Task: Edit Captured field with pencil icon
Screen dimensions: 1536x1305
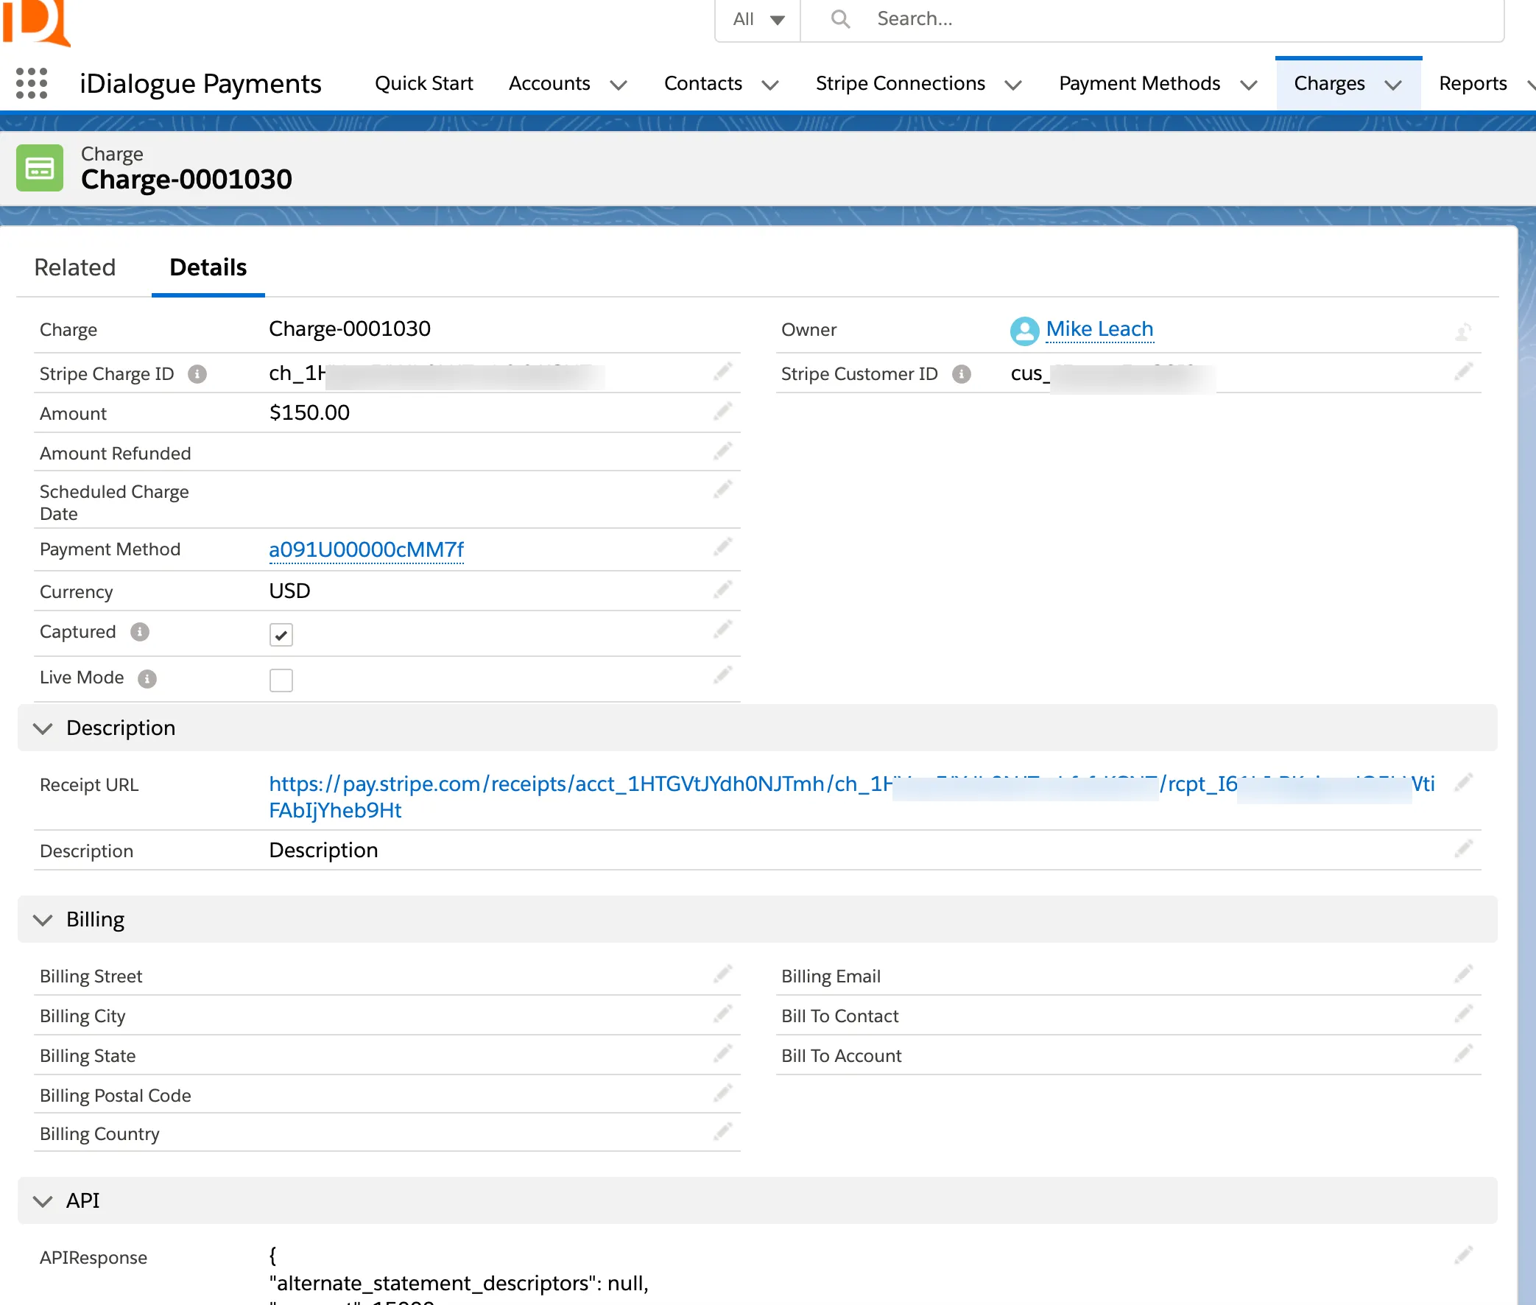Action: (x=722, y=630)
